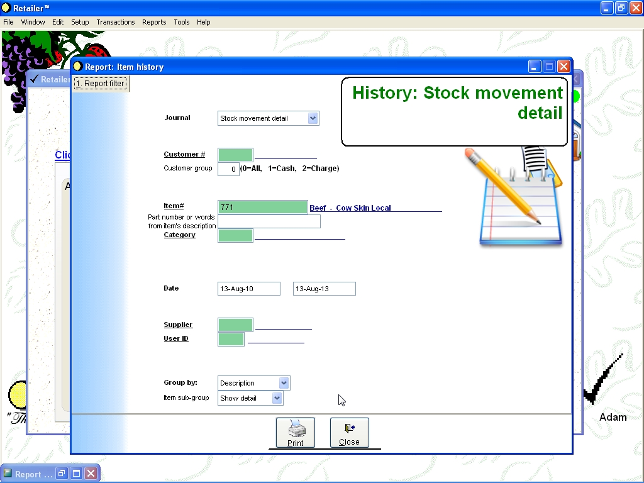Maximize the minimized Report window in bottom bar

76,474
